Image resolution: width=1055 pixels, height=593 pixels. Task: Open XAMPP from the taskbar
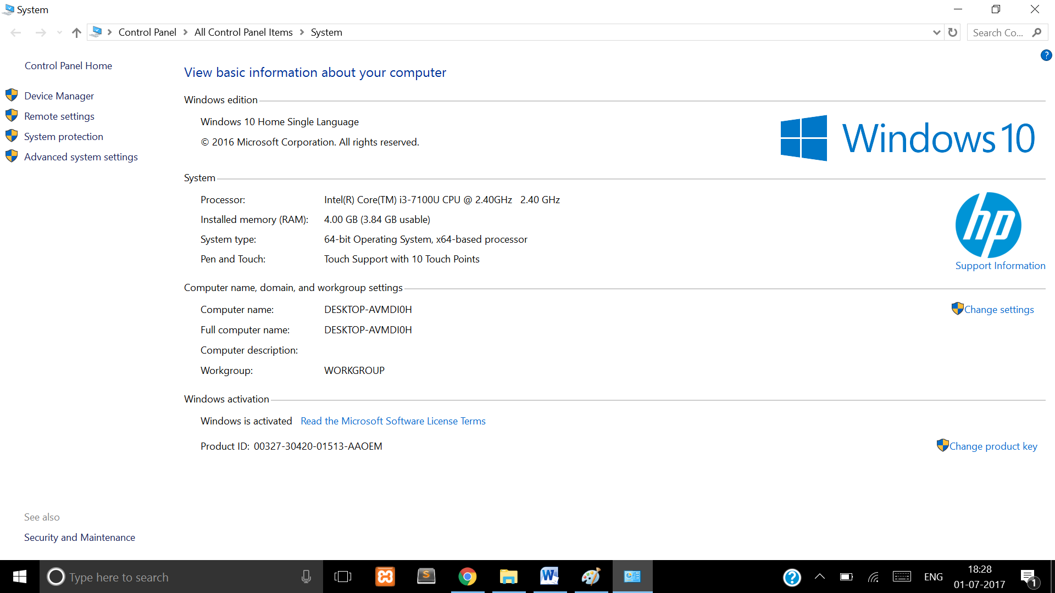click(x=385, y=577)
